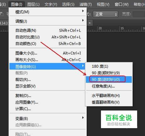Open 图像大小(I)... dialog
Viewport: 145px width, 136px height.
click(48, 53)
